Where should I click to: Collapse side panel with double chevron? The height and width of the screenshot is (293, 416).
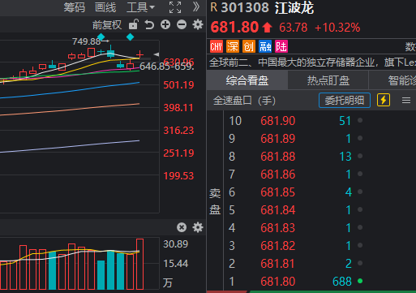point(196,7)
